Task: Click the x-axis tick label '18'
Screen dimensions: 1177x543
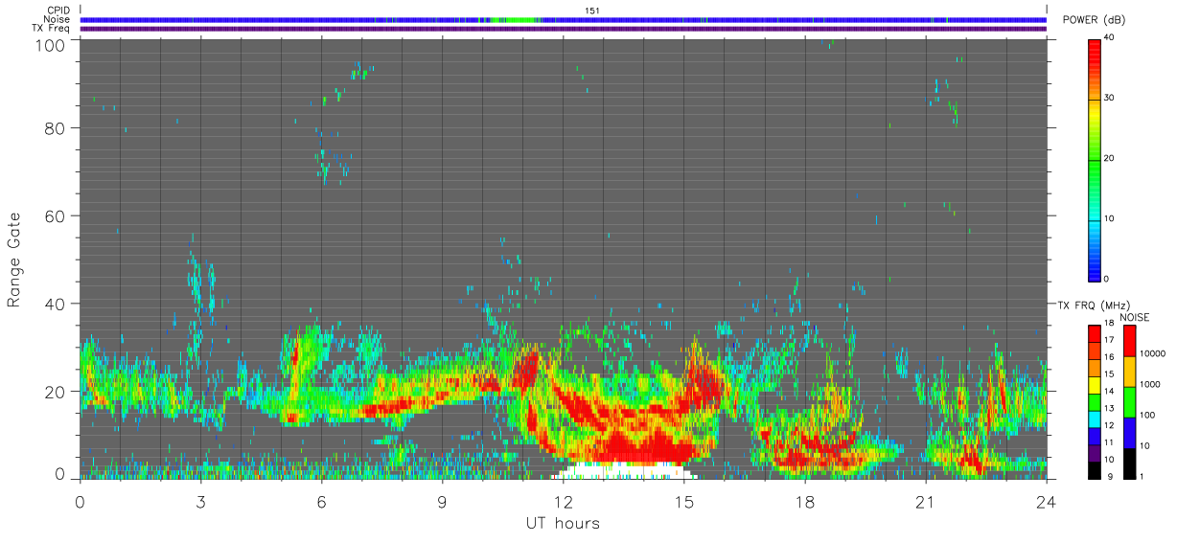Action: (804, 501)
